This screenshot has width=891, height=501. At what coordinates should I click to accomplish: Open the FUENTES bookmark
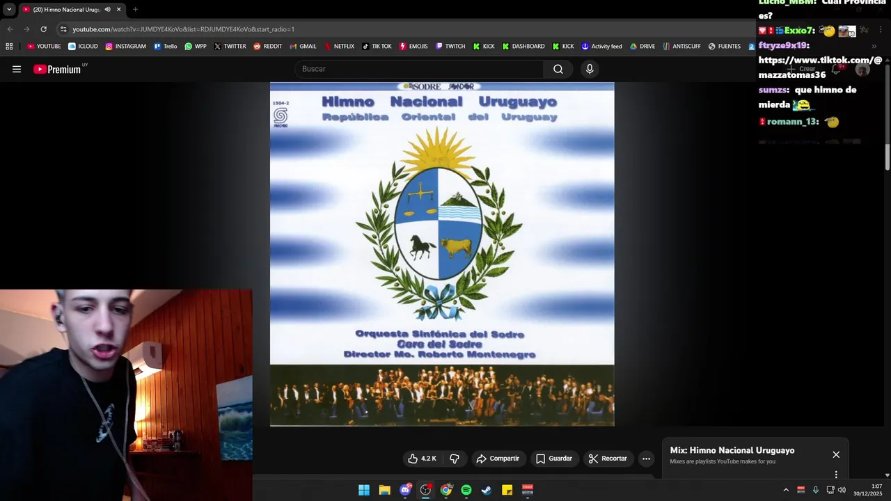[724, 47]
